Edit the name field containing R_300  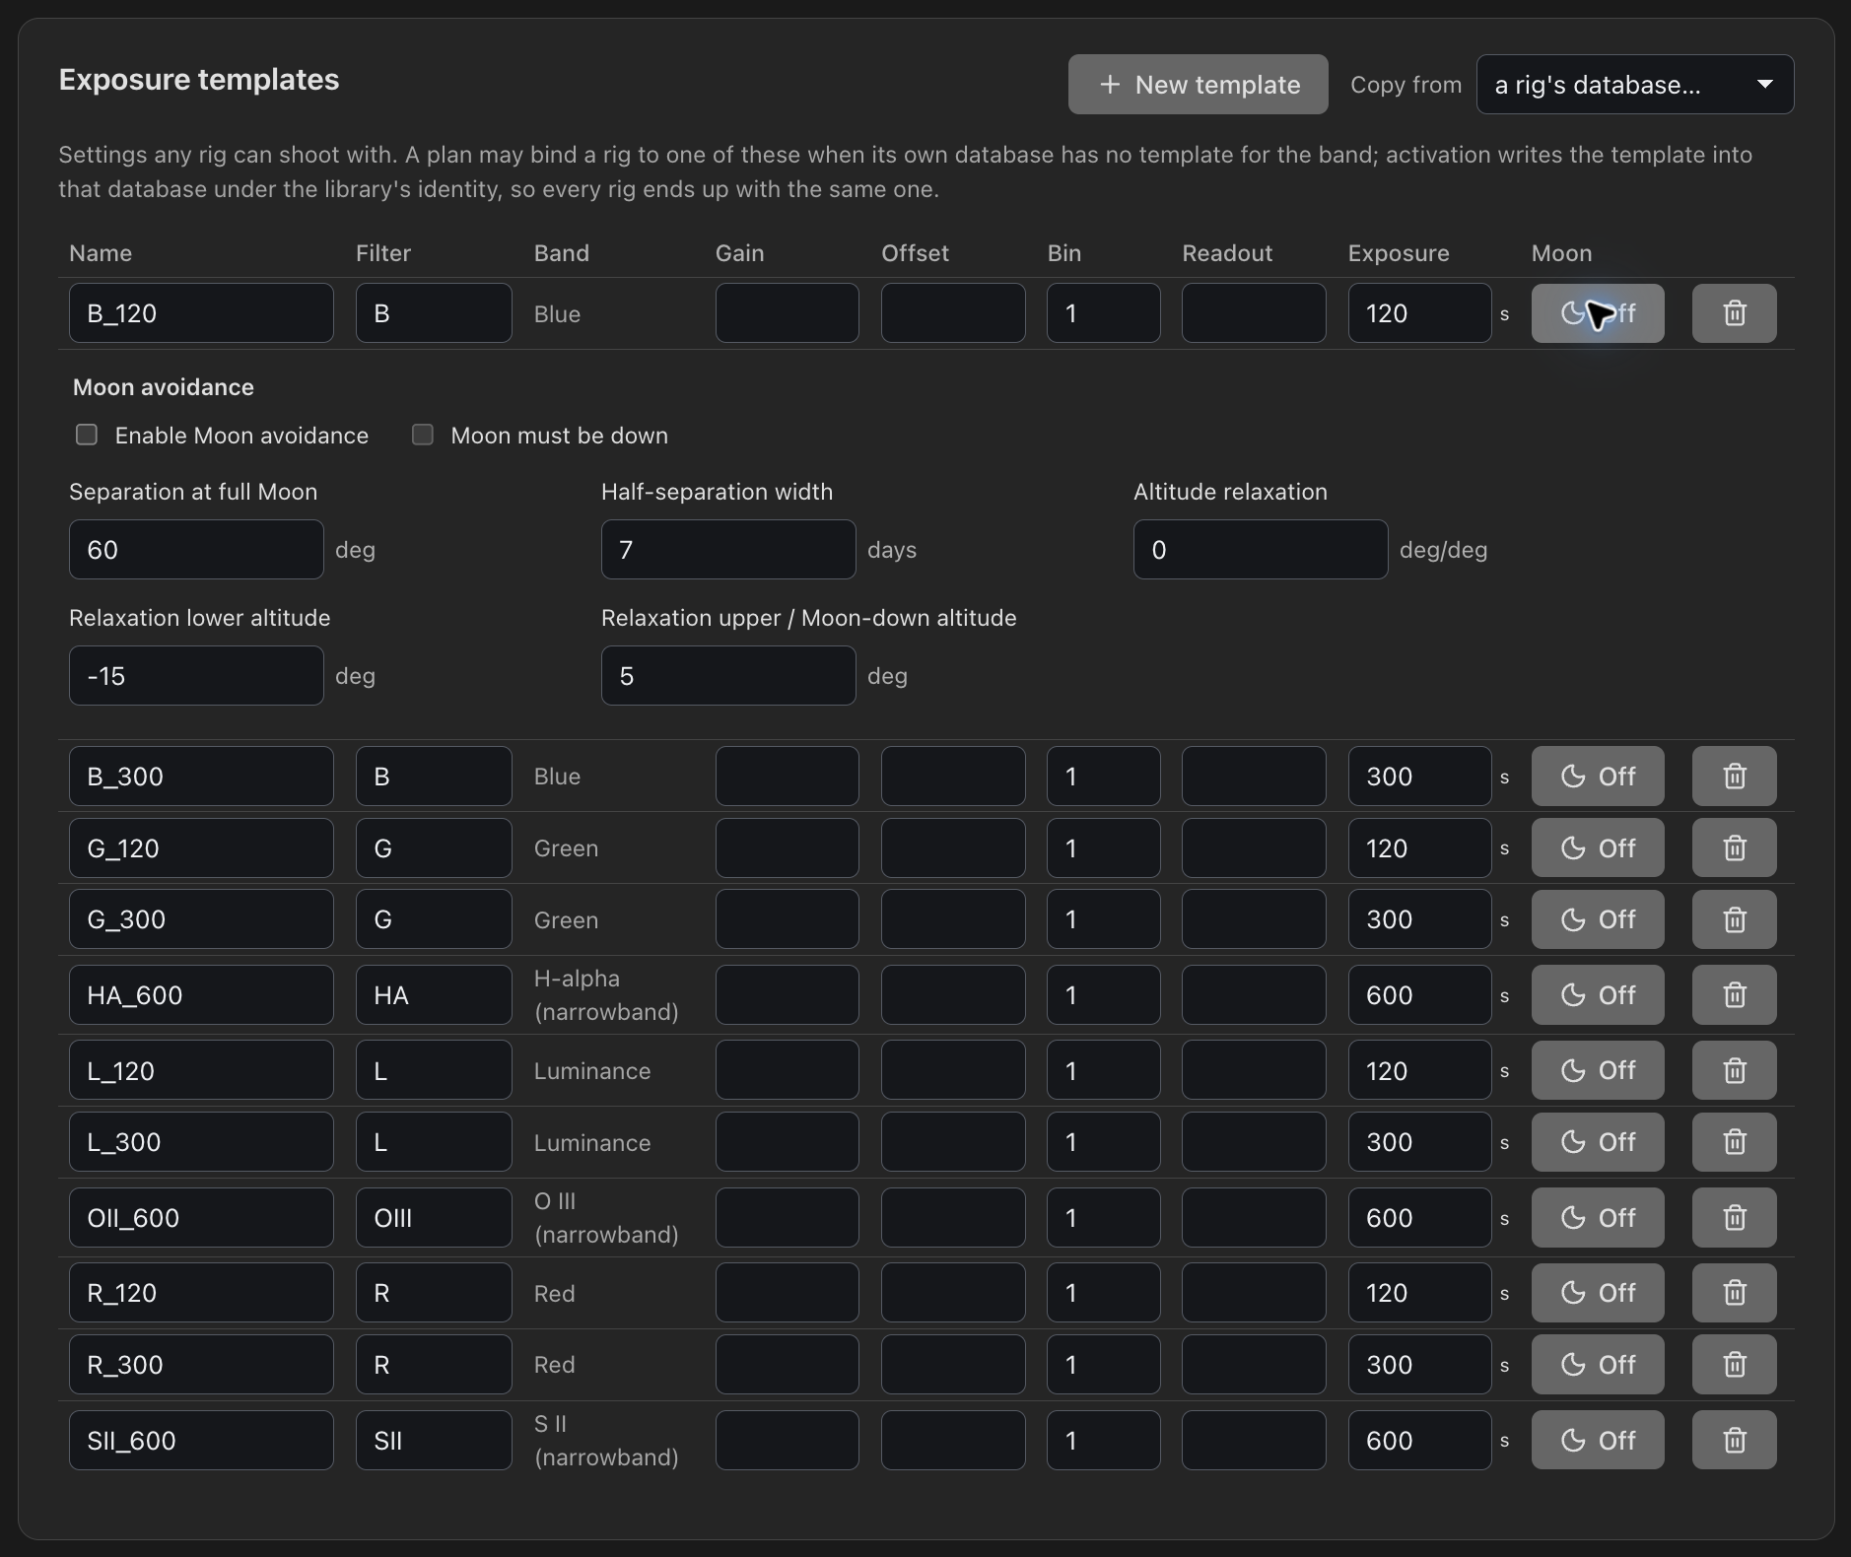[201, 1365]
